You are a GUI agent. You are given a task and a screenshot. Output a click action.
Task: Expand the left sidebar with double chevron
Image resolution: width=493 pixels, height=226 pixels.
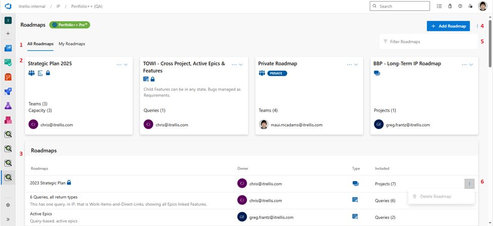pos(8,219)
